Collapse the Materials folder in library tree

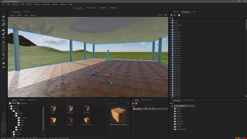(9, 109)
